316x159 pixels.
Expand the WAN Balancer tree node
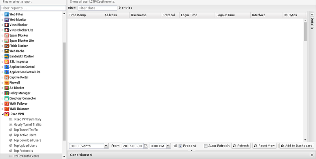[x=2, y=109]
